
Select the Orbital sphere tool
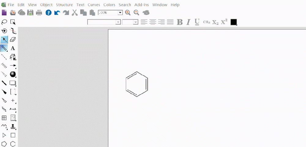click(x=13, y=74)
